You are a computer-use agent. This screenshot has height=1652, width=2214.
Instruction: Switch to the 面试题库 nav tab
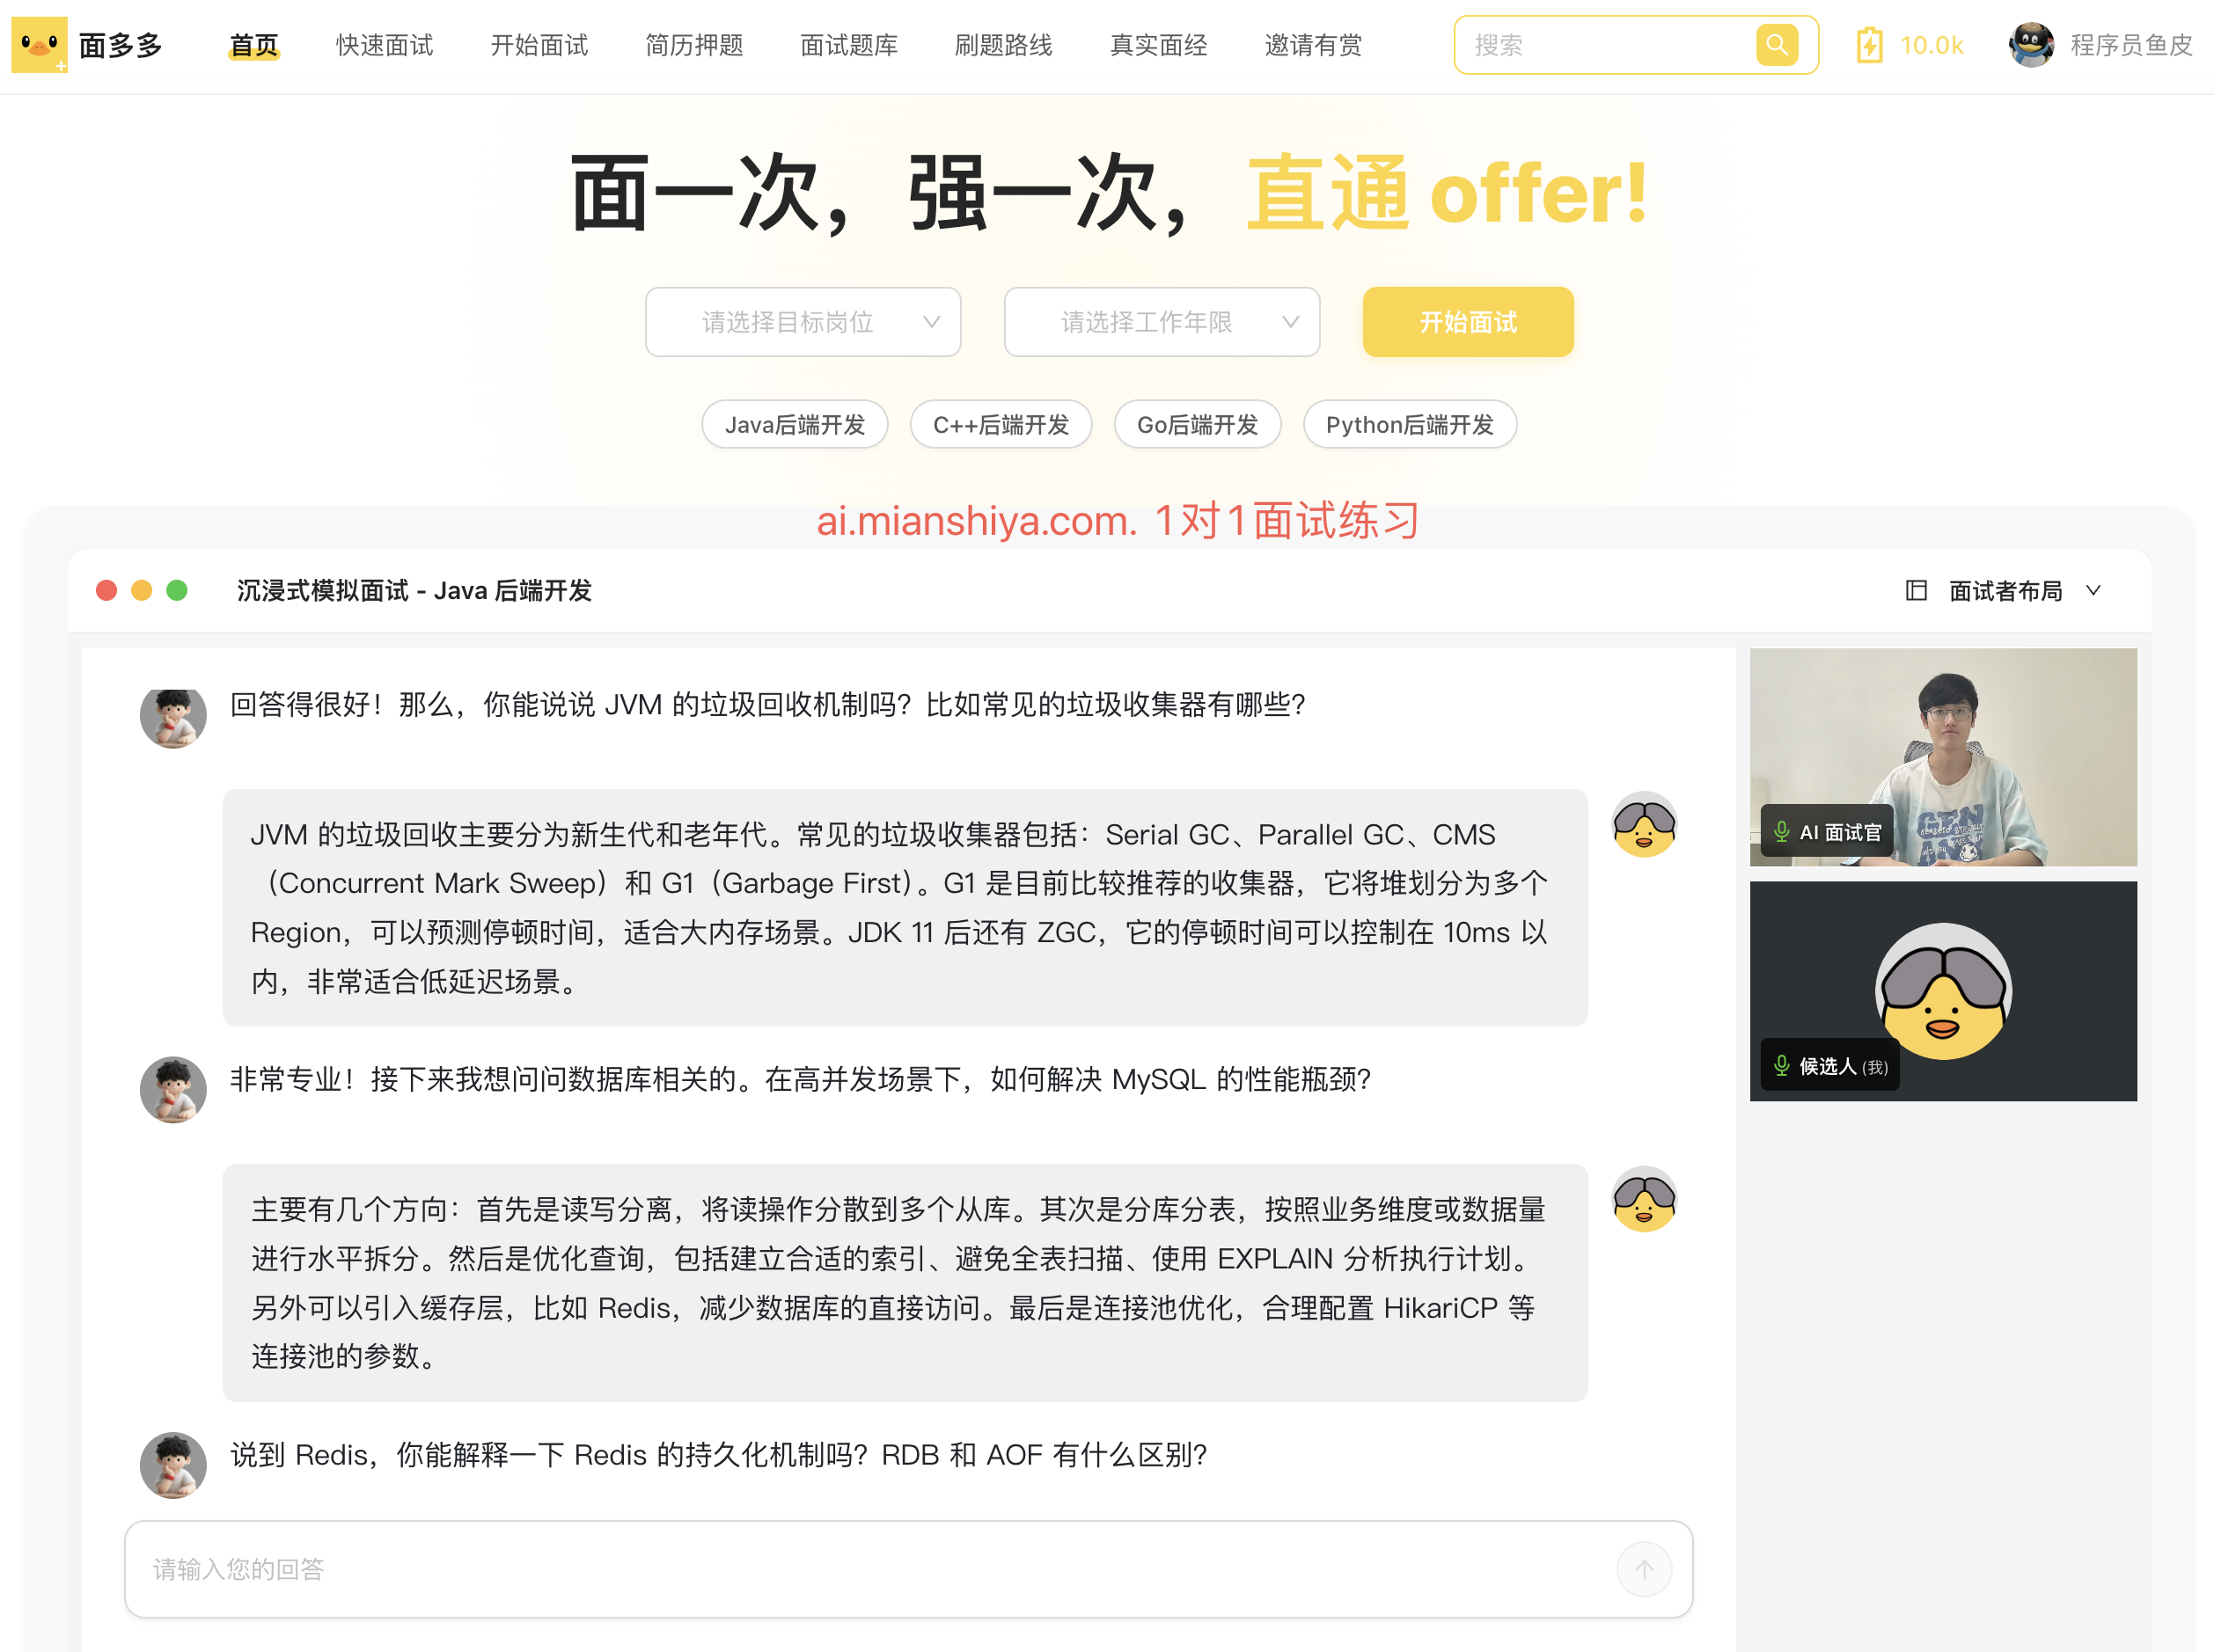point(848,45)
